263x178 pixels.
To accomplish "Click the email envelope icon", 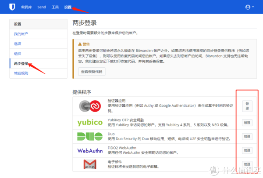I will coord(90,164).
